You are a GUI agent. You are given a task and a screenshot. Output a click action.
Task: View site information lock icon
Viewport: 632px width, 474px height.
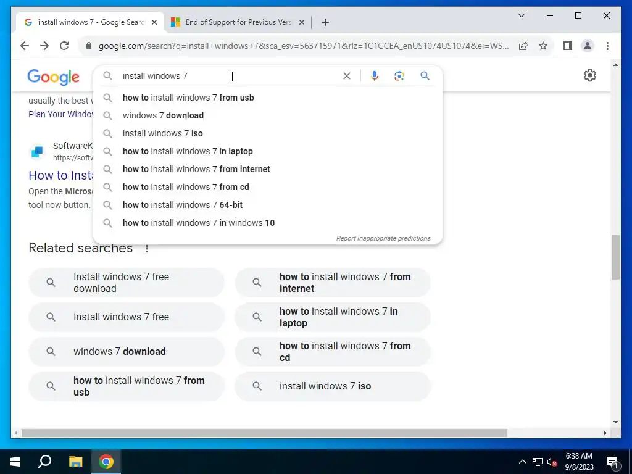pyautogui.click(x=89, y=46)
